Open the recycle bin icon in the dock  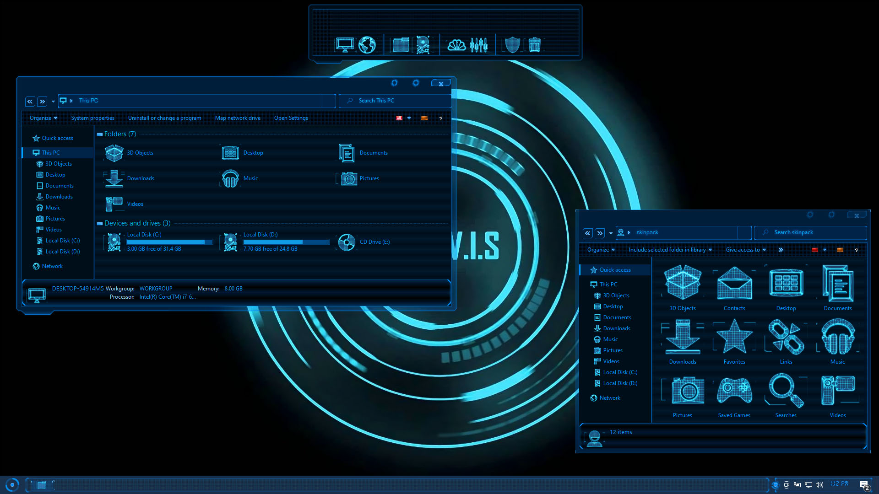[534, 45]
